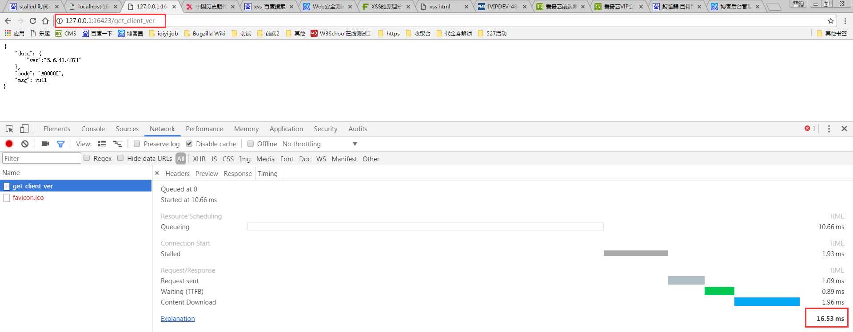Activate the inspect element picker icon
The height and width of the screenshot is (332, 853).
tap(9, 129)
